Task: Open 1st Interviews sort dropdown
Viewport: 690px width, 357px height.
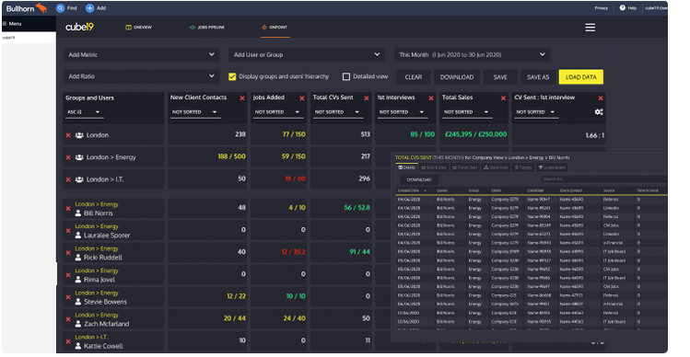Action: pos(402,112)
